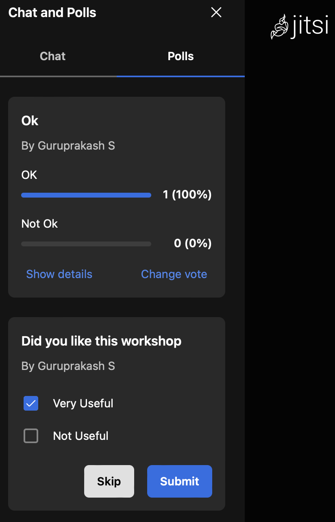
Task: Skip the workshop poll
Action: tap(109, 481)
